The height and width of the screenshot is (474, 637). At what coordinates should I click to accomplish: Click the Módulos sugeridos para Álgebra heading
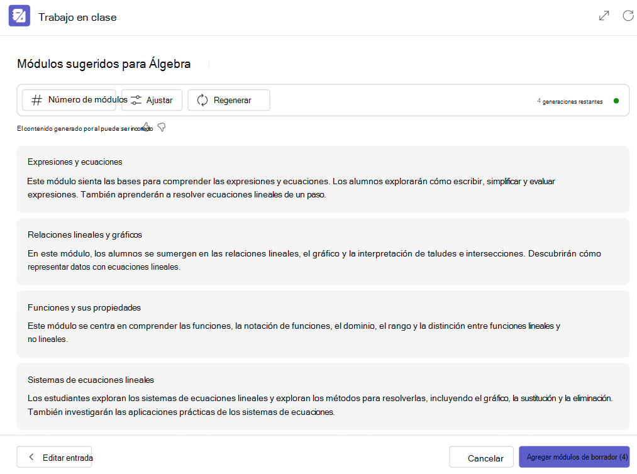coord(104,64)
